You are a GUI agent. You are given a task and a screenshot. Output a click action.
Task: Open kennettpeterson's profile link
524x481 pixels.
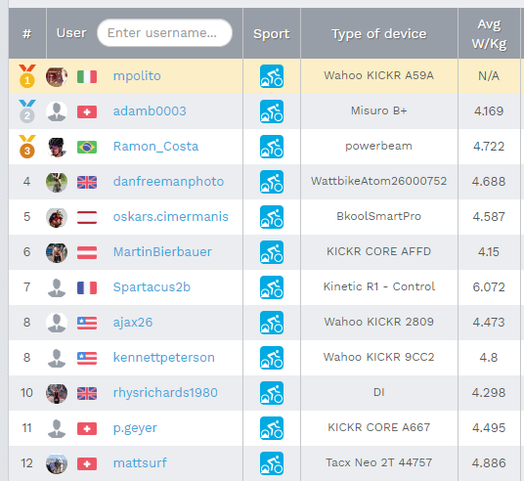pos(164,357)
